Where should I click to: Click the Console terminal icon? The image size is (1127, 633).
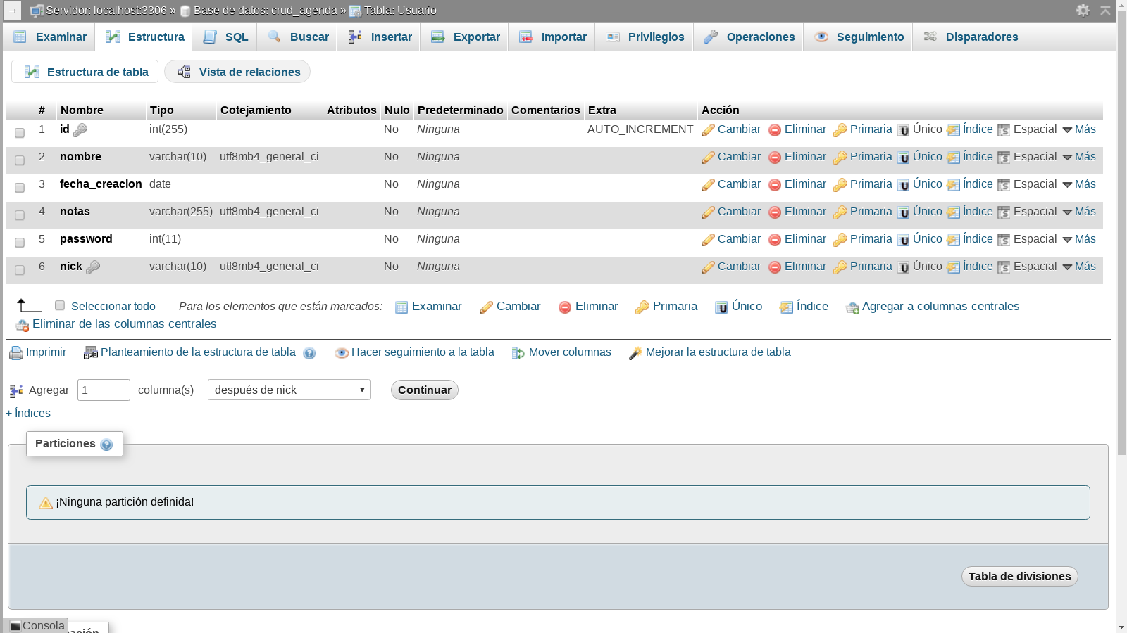(x=15, y=626)
